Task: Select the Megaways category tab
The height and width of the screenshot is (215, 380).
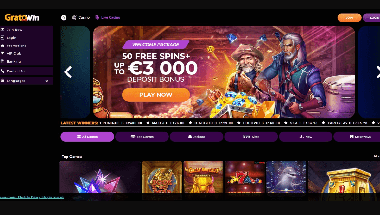Action: point(357,137)
